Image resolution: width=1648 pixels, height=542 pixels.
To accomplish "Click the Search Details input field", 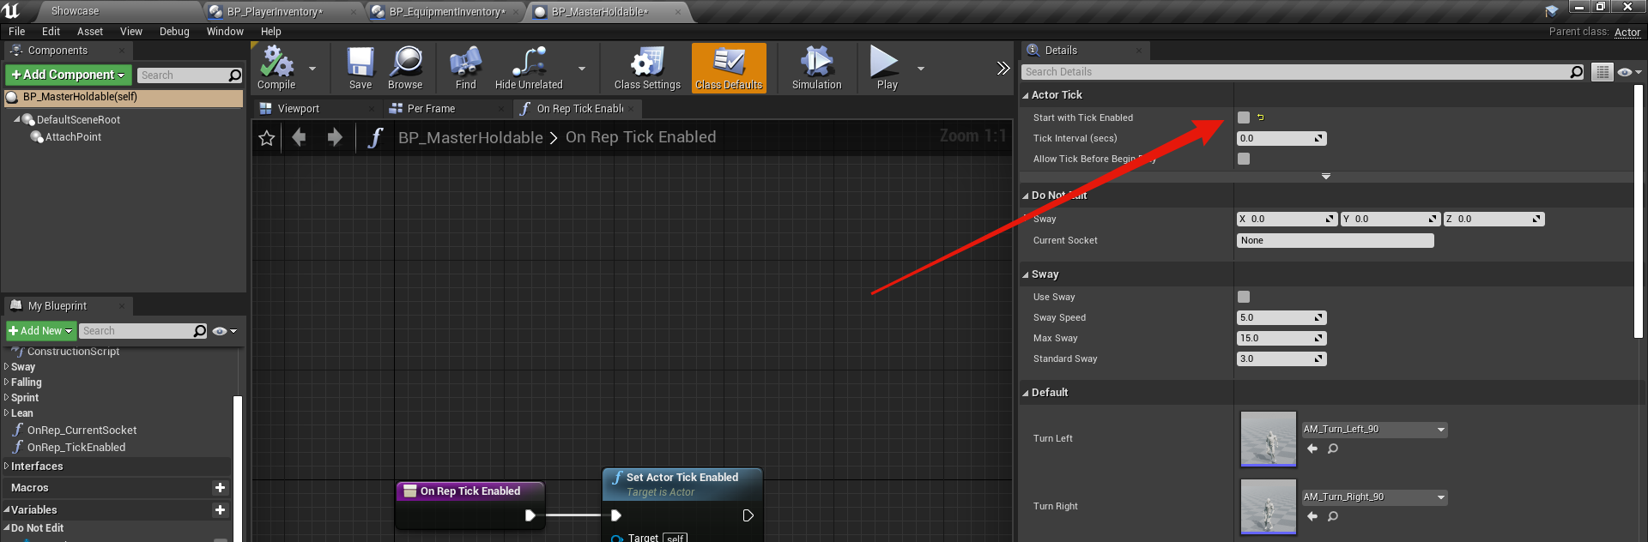I will coord(1296,72).
